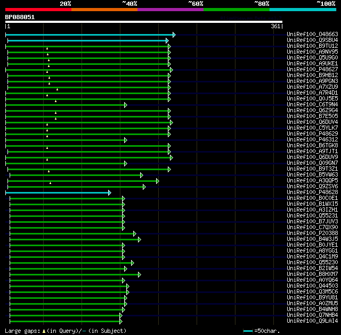Screen dimensions: 341x335
Task: Select the UniRef100_Q6DUV4 label
Action: point(312,122)
